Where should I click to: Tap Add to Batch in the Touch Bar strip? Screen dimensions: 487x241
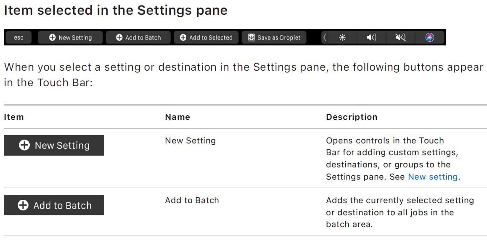pyautogui.click(x=138, y=37)
